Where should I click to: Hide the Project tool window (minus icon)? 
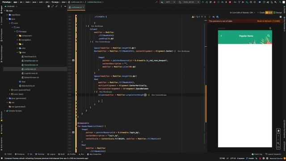[65, 6]
